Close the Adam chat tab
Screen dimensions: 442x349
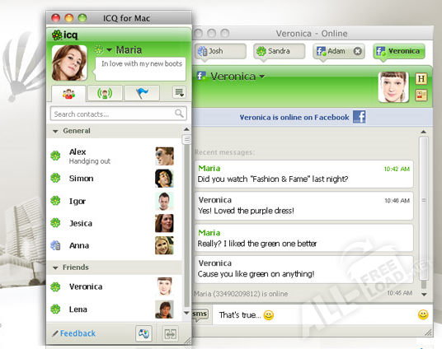click(357, 51)
